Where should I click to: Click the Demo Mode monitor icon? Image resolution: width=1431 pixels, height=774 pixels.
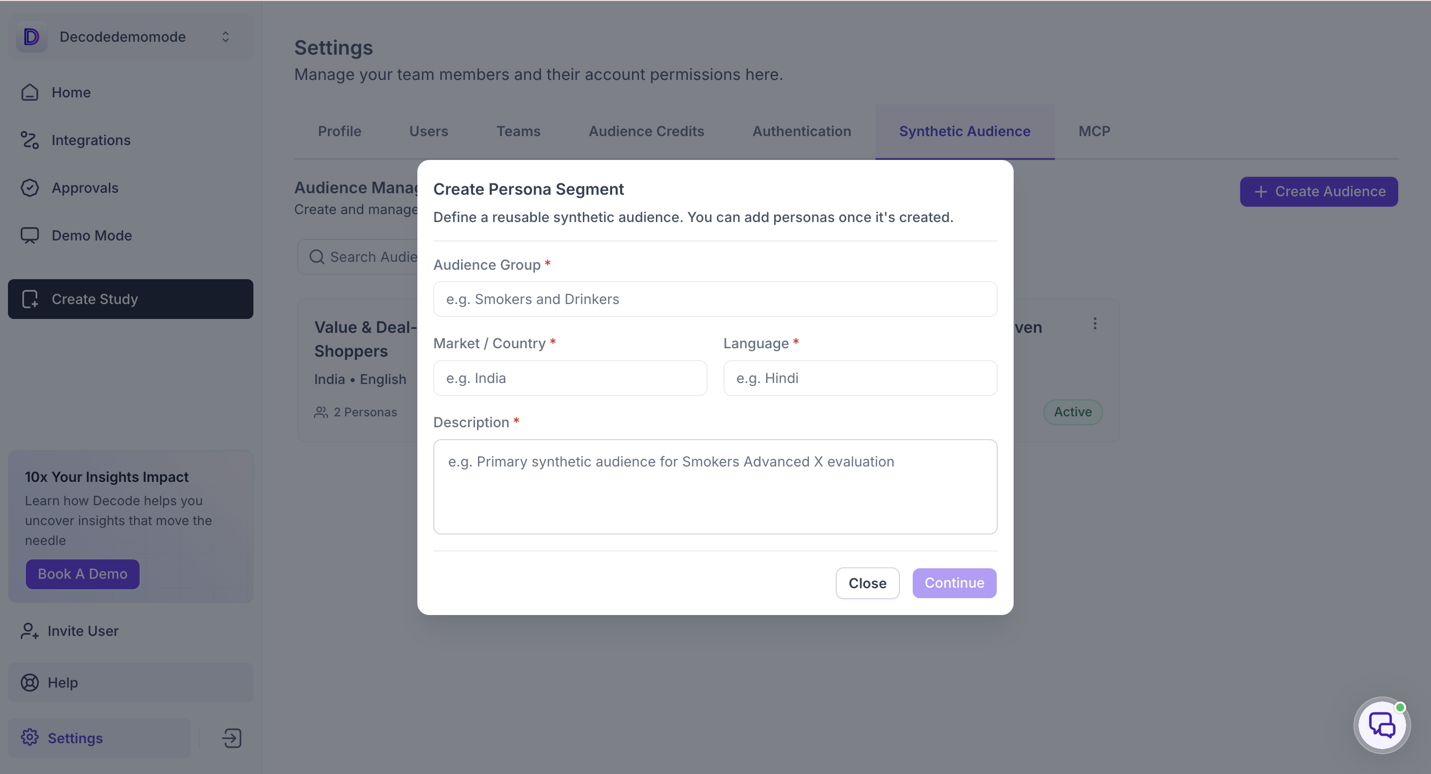coord(29,236)
